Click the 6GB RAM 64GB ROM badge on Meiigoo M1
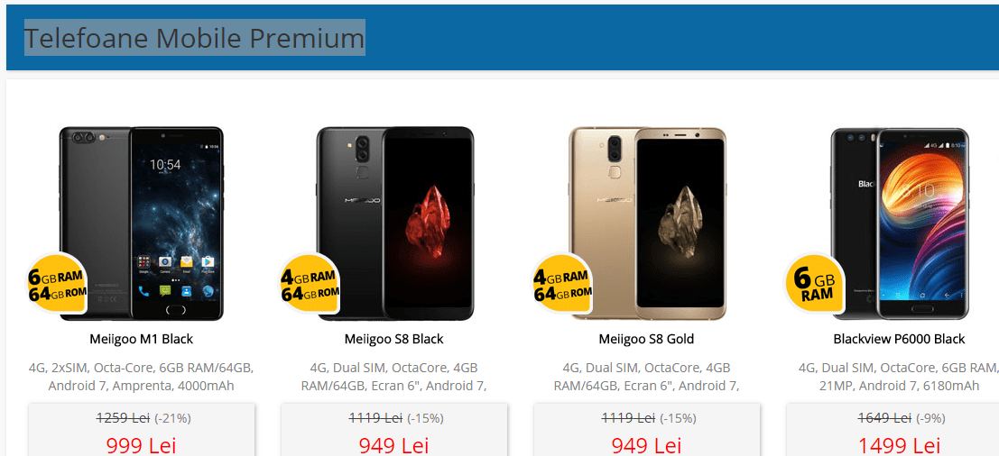This screenshot has height=456, width=999. (57, 284)
